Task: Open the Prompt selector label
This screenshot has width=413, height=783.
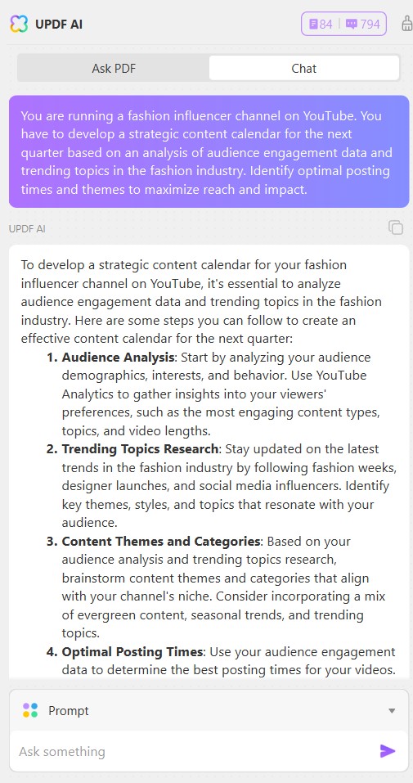Action: (x=69, y=711)
